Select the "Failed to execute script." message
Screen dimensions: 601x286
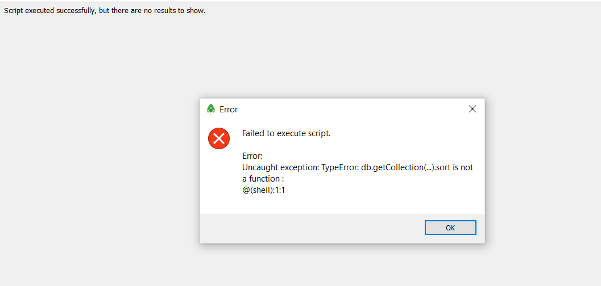[287, 134]
